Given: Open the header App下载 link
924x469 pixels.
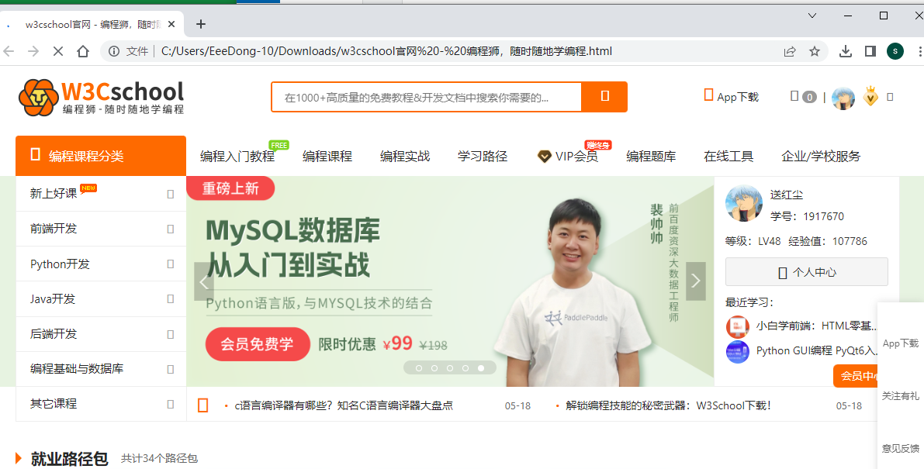Looking at the screenshot, I should pyautogui.click(x=732, y=96).
